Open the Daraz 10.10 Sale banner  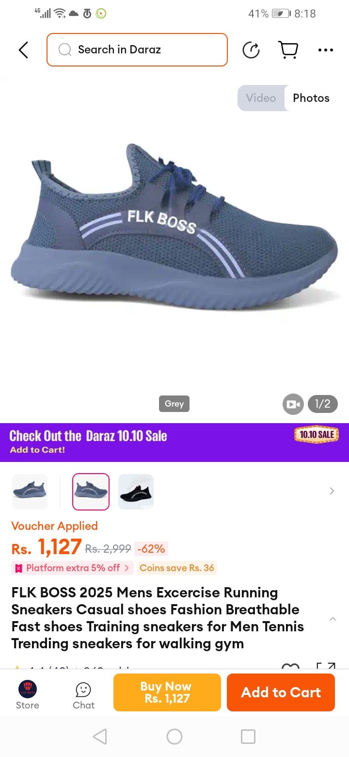174,442
